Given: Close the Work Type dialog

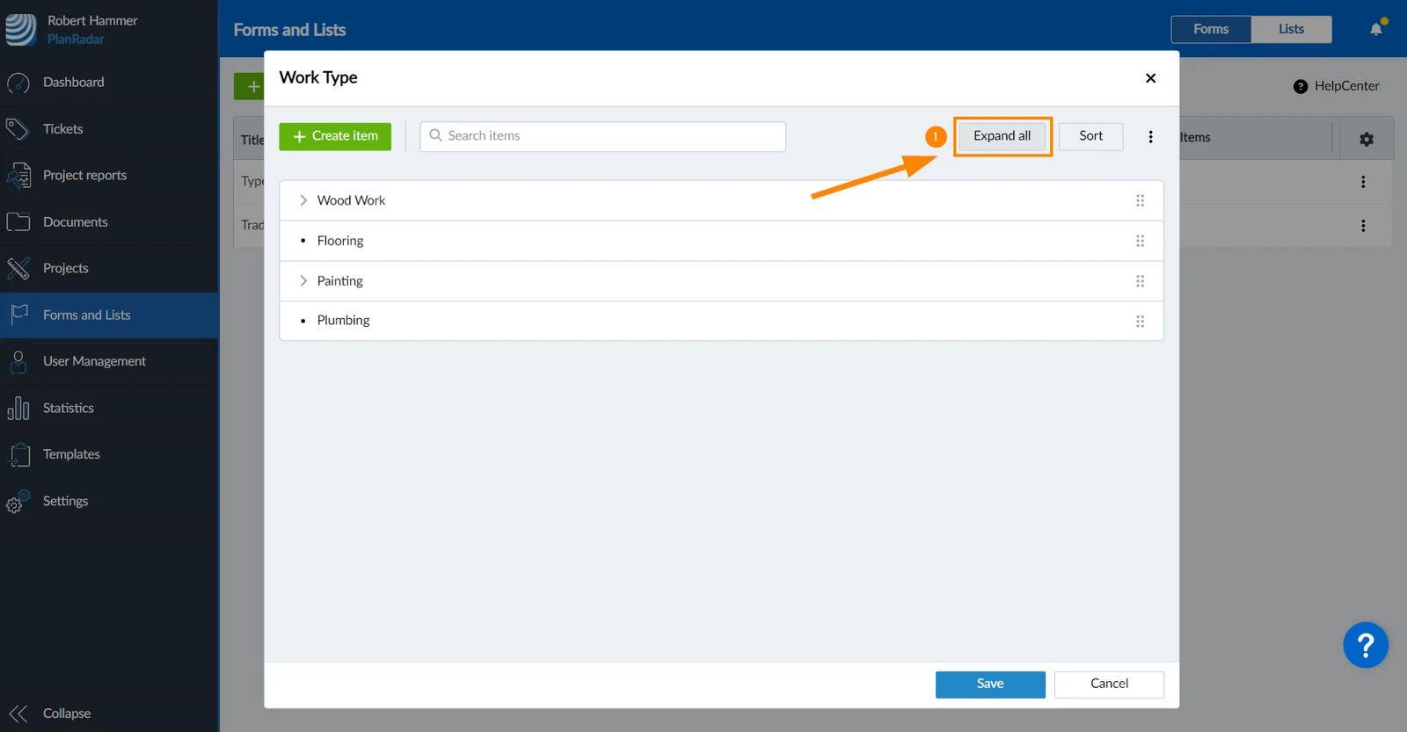Looking at the screenshot, I should pyautogui.click(x=1150, y=78).
